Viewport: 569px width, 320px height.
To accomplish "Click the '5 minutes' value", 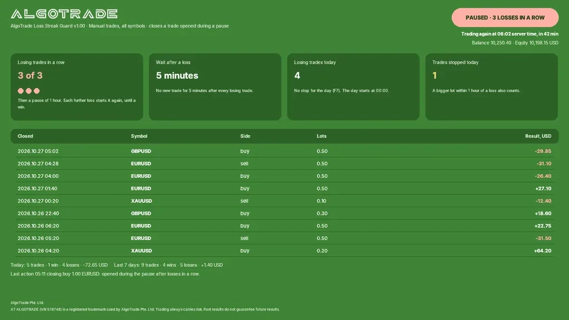I will [177, 76].
